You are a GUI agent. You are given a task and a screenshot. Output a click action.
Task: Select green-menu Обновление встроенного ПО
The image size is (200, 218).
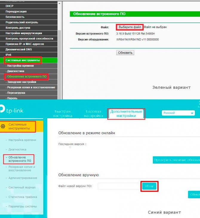coord(27,77)
